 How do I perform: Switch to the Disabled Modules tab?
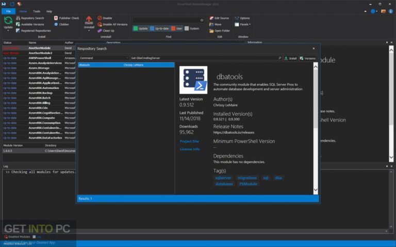(17, 237)
